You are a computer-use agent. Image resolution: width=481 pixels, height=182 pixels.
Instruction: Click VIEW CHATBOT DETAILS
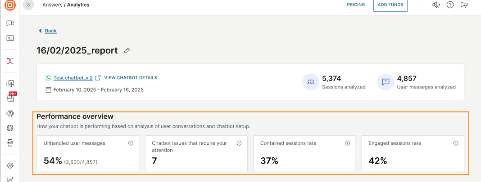[131, 78]
